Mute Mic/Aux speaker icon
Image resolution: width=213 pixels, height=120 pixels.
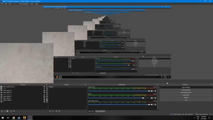(152, 98)
